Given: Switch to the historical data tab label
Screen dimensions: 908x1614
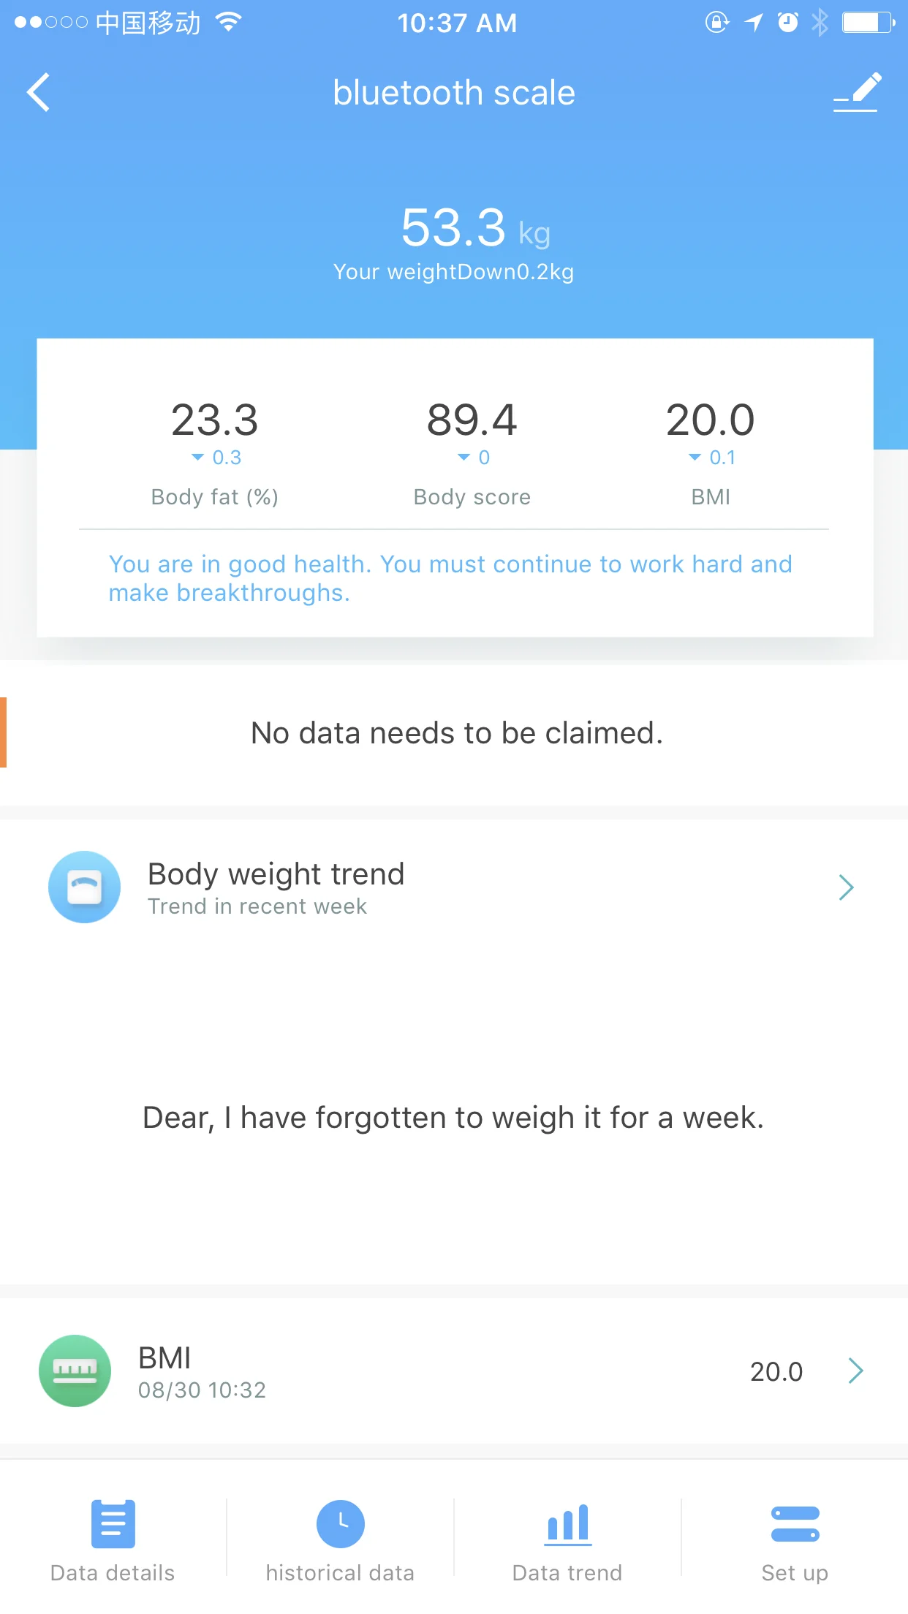Looking at the screenshot, I should [x=340, y=1573].
